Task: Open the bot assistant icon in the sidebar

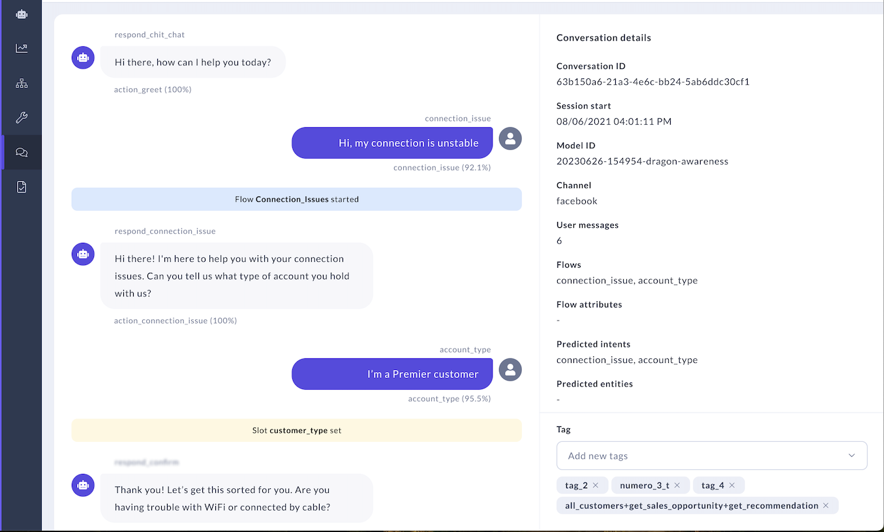Action: click(21, 13)
